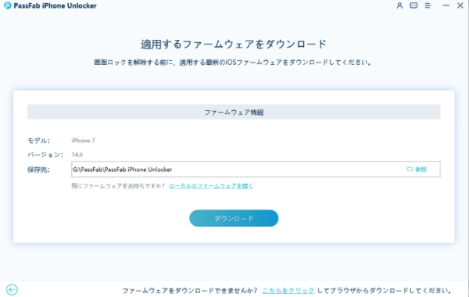Follow the こちらをクリック browser download link

tap(288, 291)
